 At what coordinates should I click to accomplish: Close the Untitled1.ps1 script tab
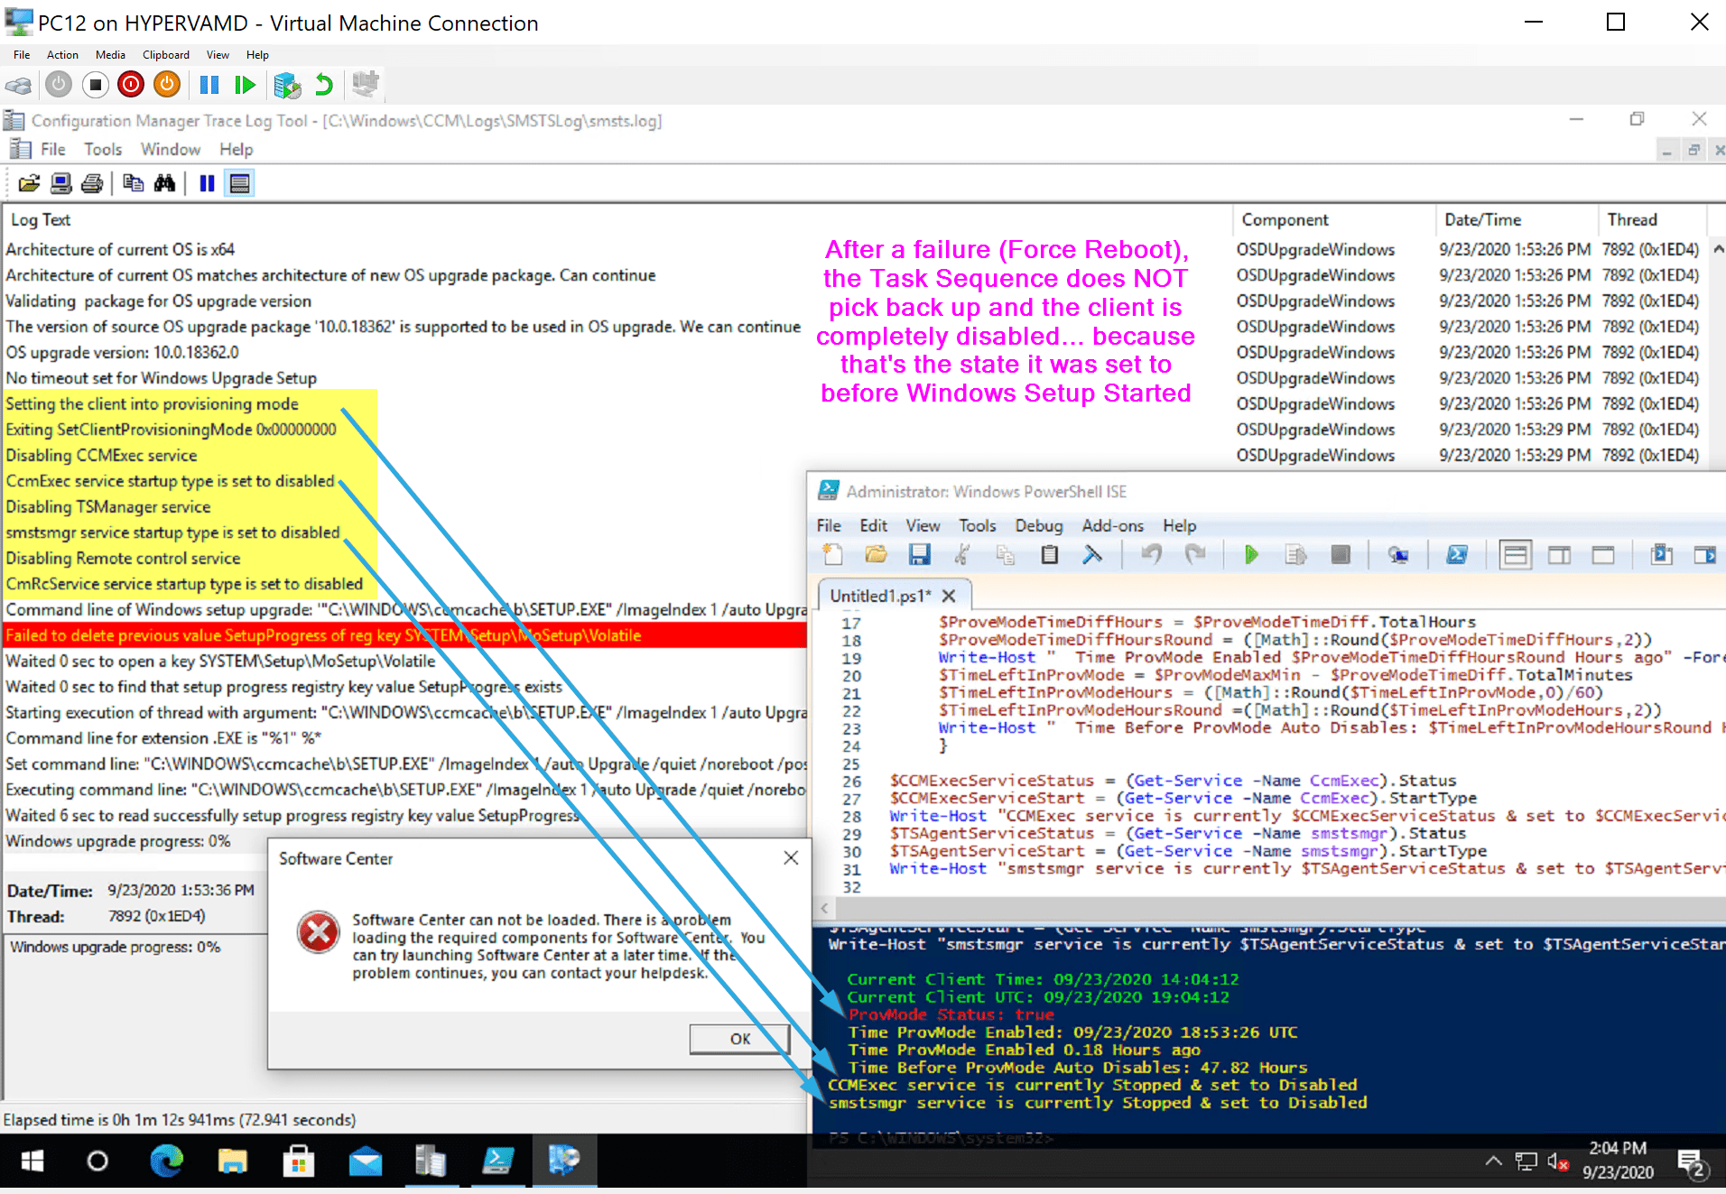(x=948, y=596)
